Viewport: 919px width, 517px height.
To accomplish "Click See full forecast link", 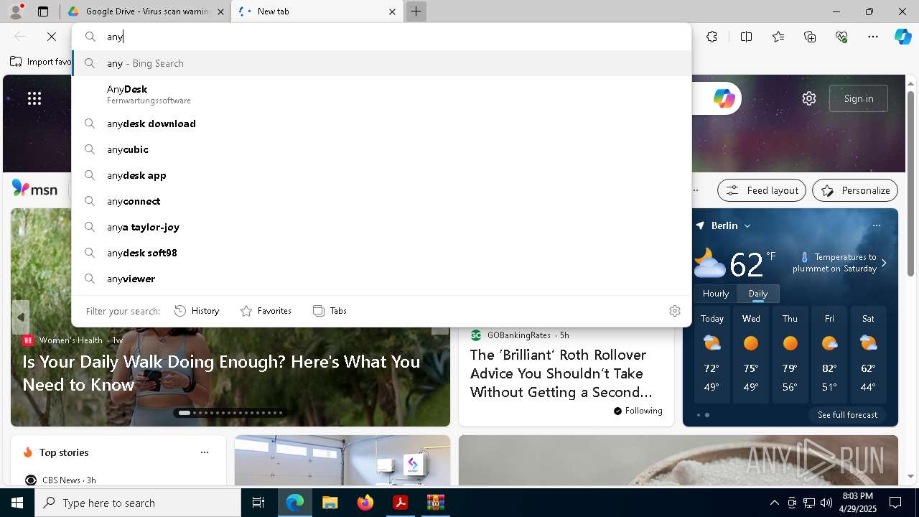I will 847,415.
